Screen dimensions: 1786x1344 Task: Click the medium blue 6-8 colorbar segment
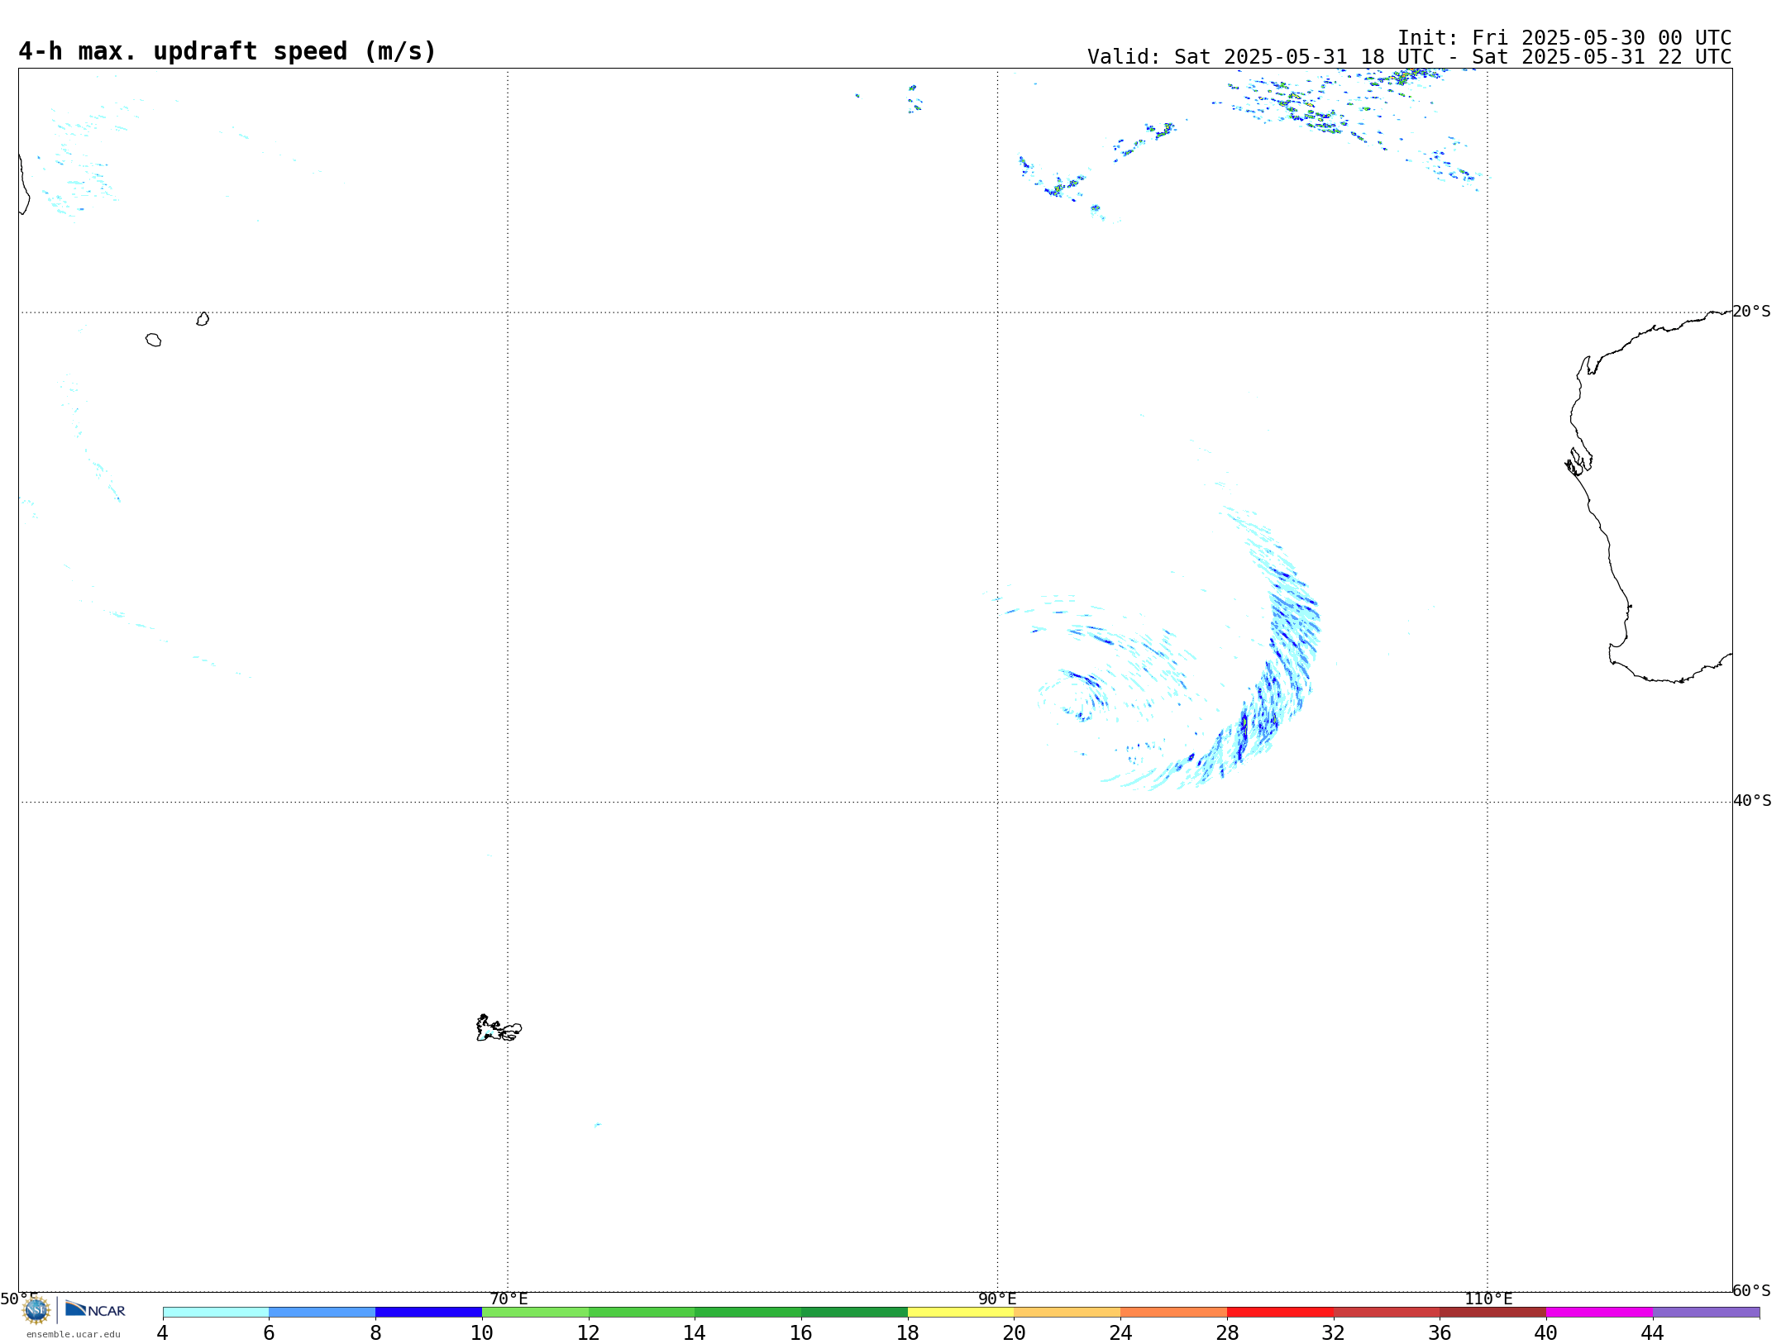[x=322, y=1313]
